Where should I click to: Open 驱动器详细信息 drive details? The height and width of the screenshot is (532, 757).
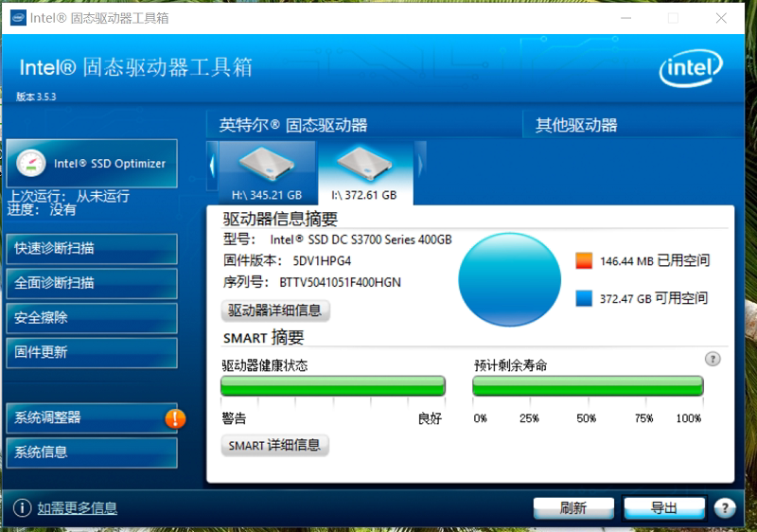coord(275,310)
